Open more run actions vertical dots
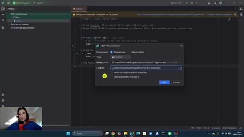 click(197, 3)
